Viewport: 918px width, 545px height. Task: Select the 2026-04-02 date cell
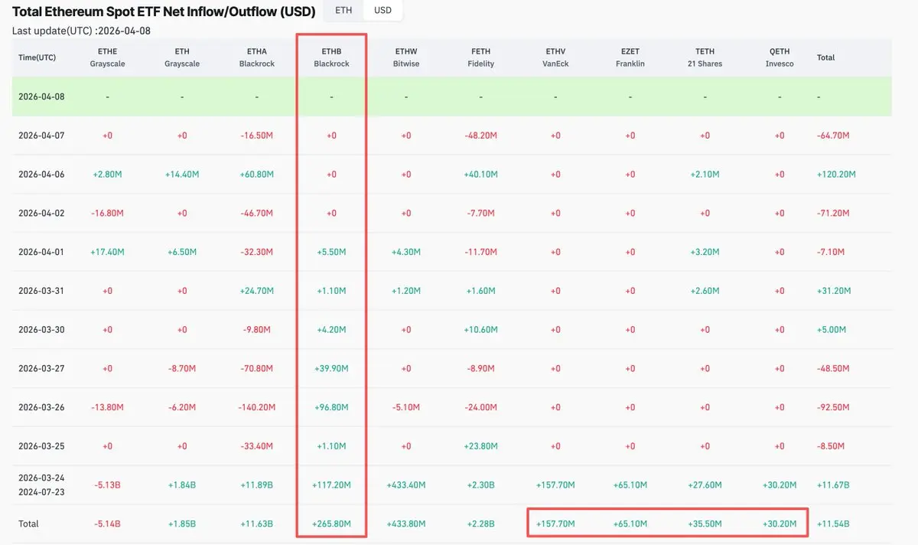click(x=41, y=213)
